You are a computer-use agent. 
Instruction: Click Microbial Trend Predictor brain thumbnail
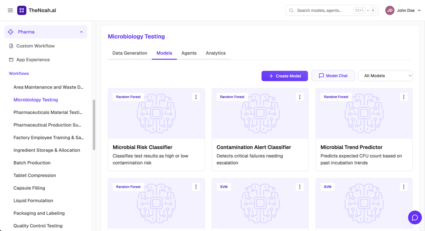point(364,113)
